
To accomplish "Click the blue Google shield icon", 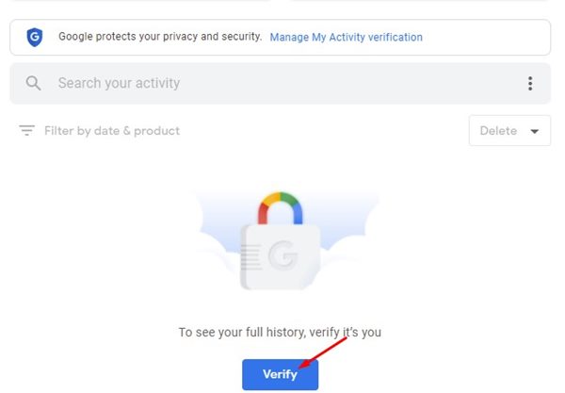I will [x=35, y=37].
